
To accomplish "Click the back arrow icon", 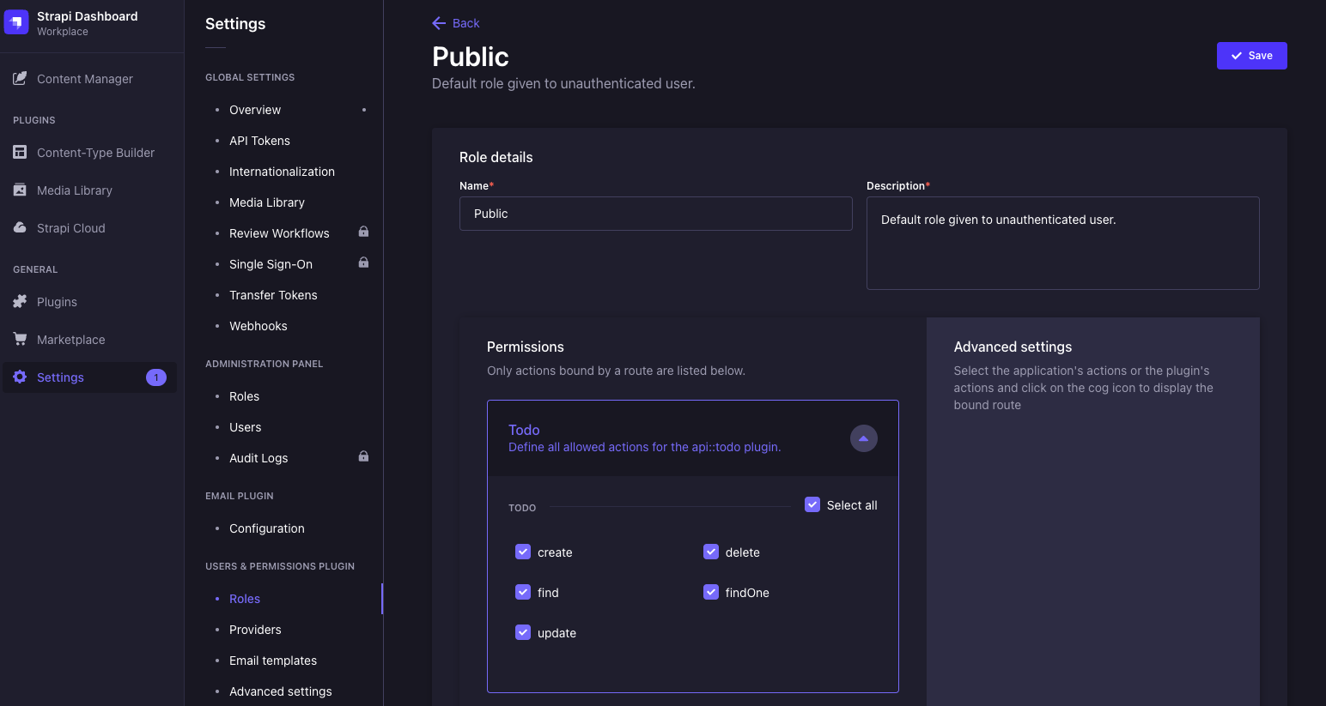I will click(439, 23).
